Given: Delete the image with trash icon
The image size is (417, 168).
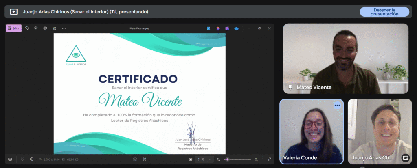Looking at the screenshot, I should (x=36, y=28).
